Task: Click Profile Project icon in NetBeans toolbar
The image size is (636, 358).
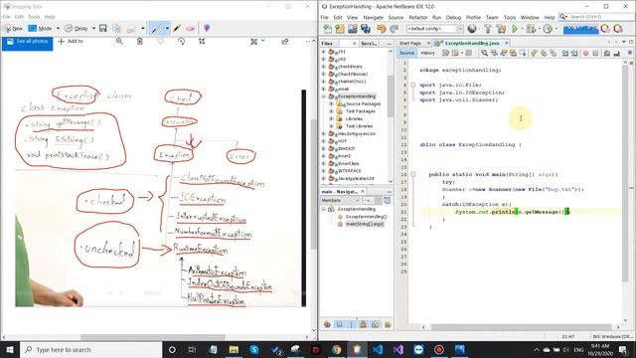Action: click(x=548, y=29)
